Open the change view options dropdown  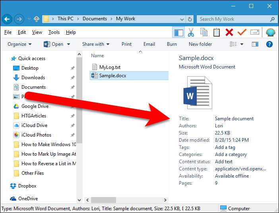click(242, 44)
